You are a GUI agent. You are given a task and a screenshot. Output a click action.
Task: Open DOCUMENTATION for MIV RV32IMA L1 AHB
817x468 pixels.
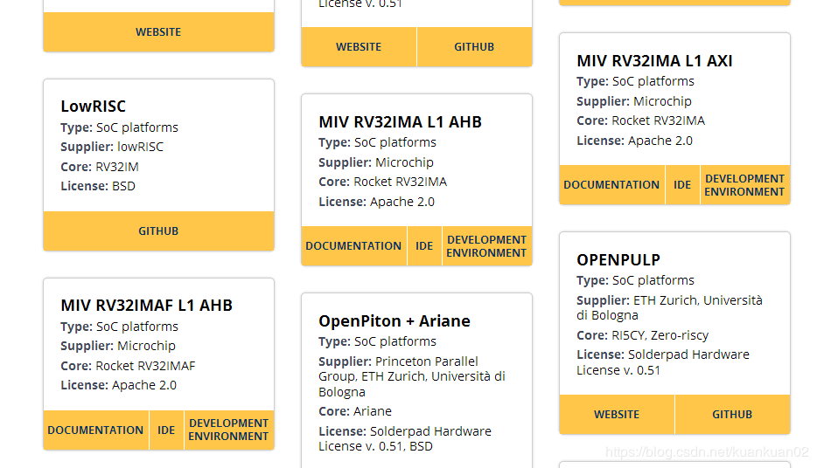click(x=353, y=246)
